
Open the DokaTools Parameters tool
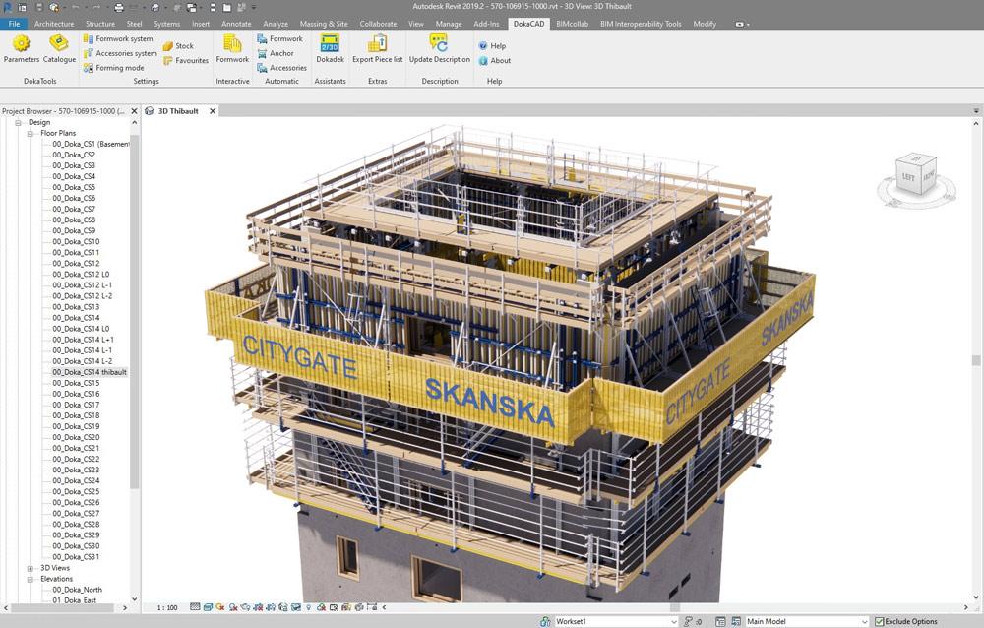click(21, 48)
